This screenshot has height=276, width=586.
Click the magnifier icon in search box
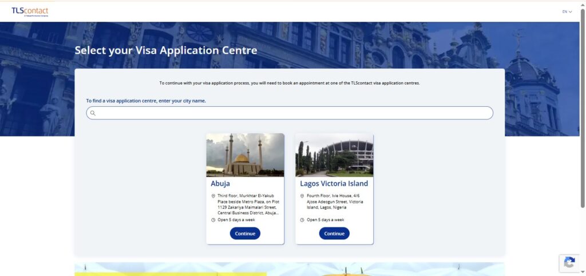click(93, 113)
